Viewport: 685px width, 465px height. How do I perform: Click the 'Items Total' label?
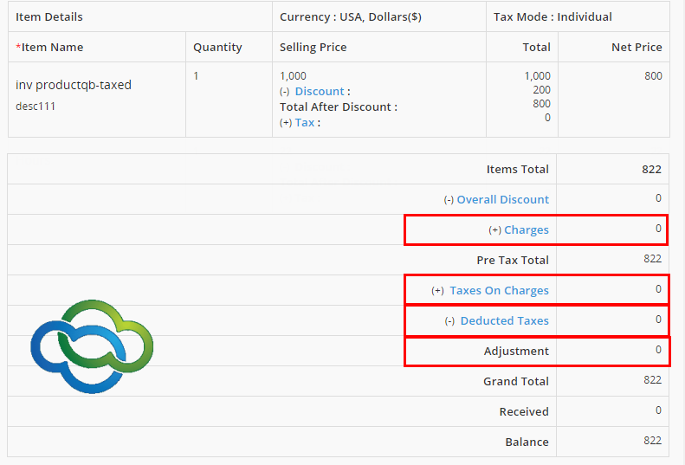(x=518, y=169)
